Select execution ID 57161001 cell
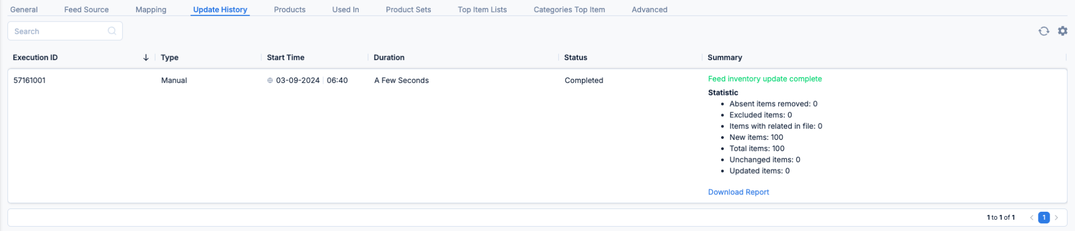Screen dimensions: 1075x231 pyautogui.click(x=29, y=80)
